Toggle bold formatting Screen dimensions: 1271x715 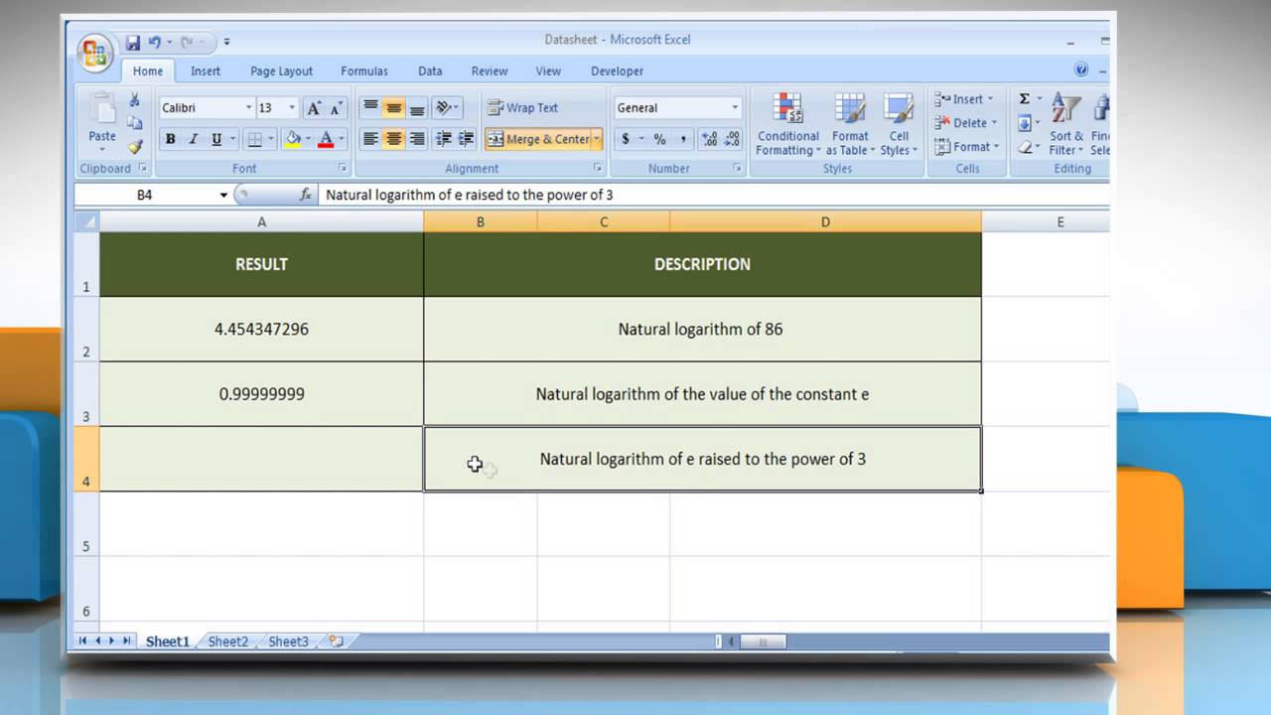tap(171, 139)
